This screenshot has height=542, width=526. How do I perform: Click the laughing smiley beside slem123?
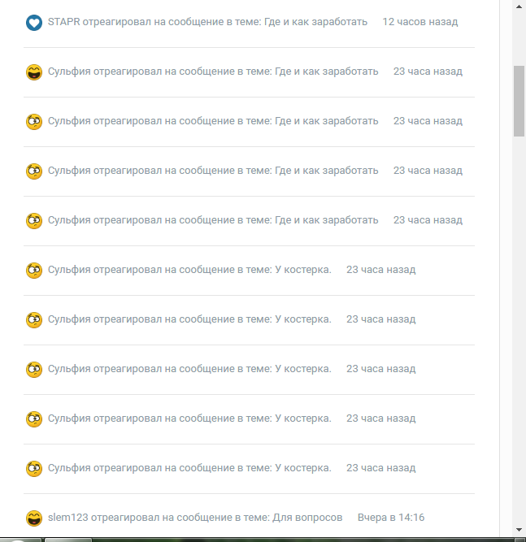pos(33,518)
